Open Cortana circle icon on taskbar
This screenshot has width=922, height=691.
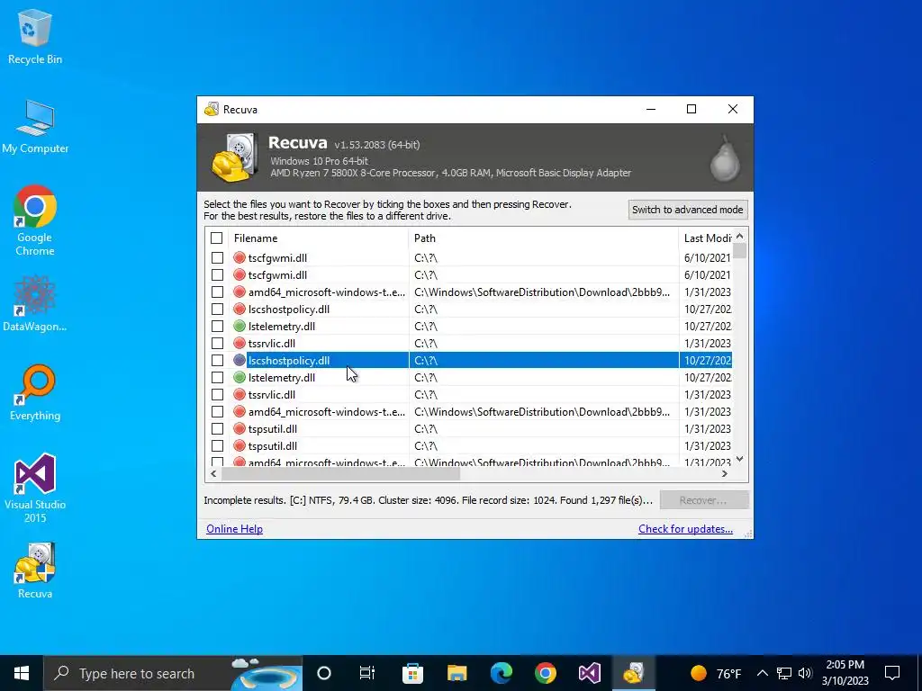[324, 673]
